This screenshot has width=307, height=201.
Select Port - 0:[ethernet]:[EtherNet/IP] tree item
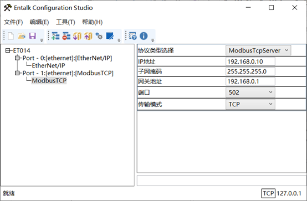click(x=67, y=58)
